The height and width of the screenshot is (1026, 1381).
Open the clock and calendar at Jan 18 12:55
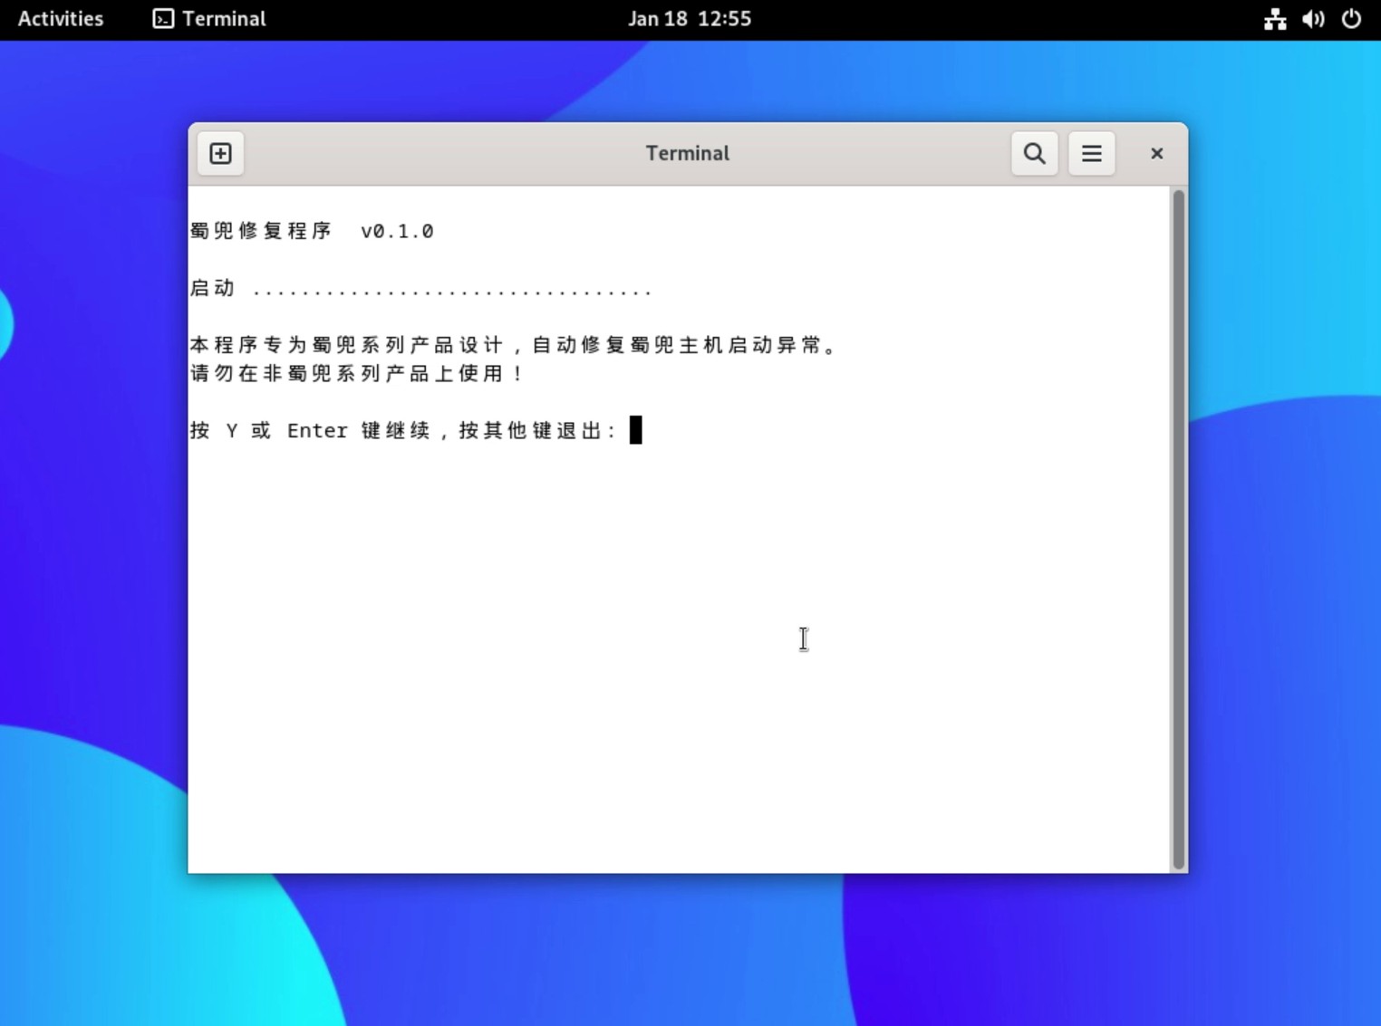point(690,19)
